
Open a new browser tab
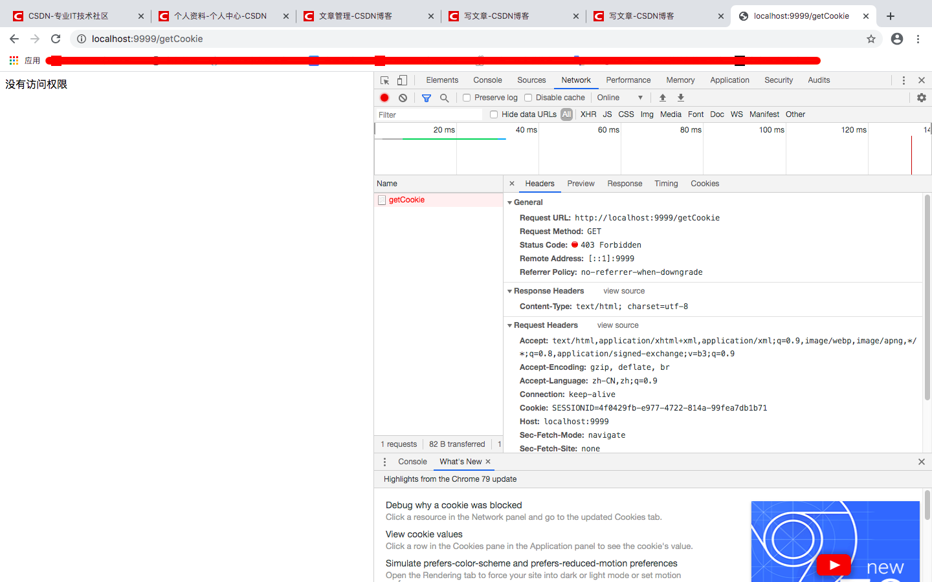click(891, 16)
